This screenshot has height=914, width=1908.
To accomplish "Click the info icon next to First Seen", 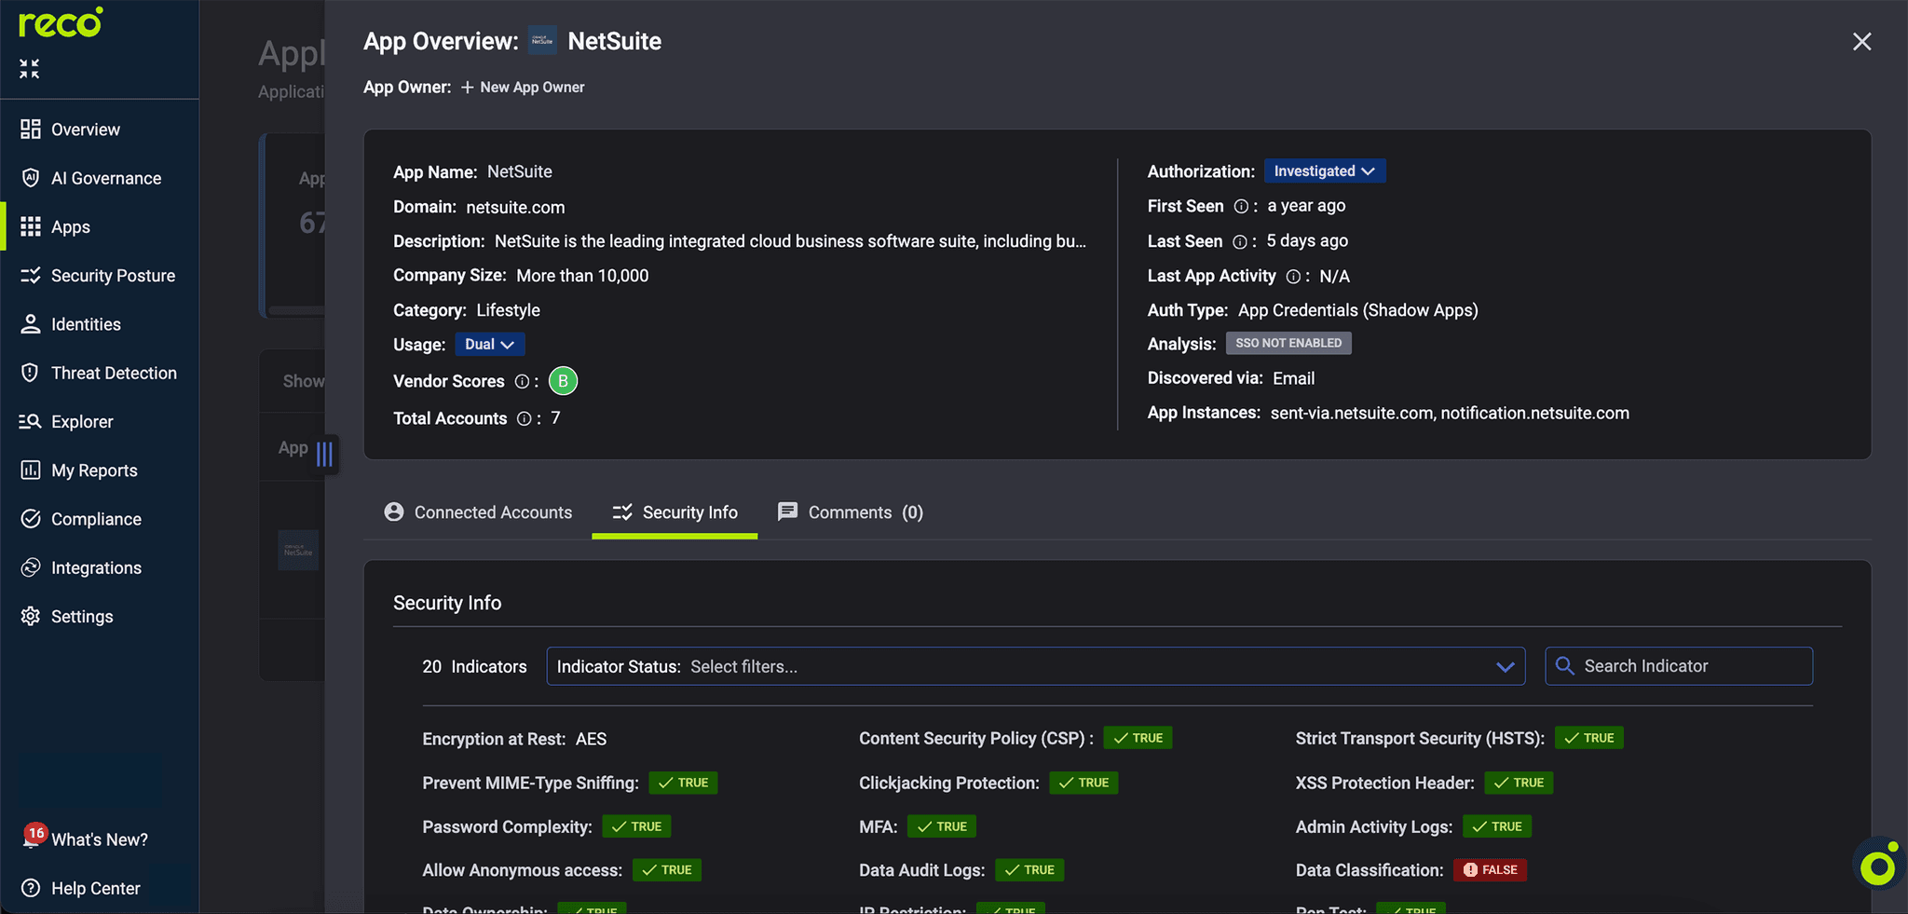I will [1241, 207].
